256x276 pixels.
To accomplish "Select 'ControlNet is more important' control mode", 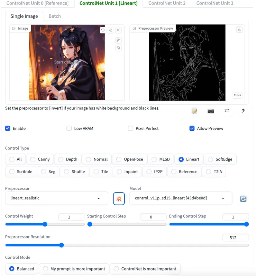I will 145,269.
